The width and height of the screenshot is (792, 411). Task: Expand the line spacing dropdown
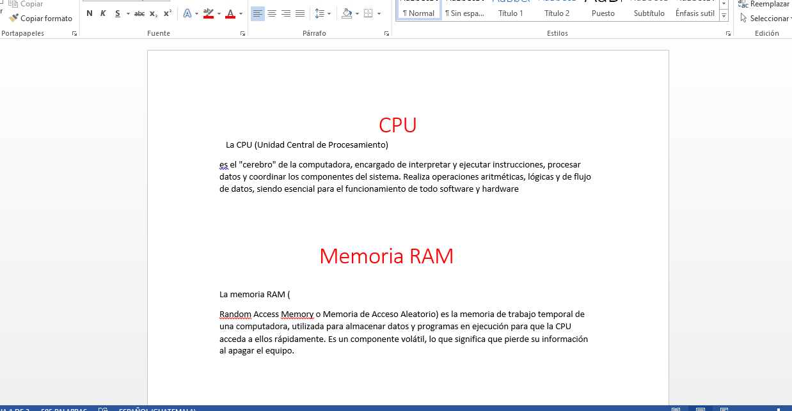[x=329, y=13]
